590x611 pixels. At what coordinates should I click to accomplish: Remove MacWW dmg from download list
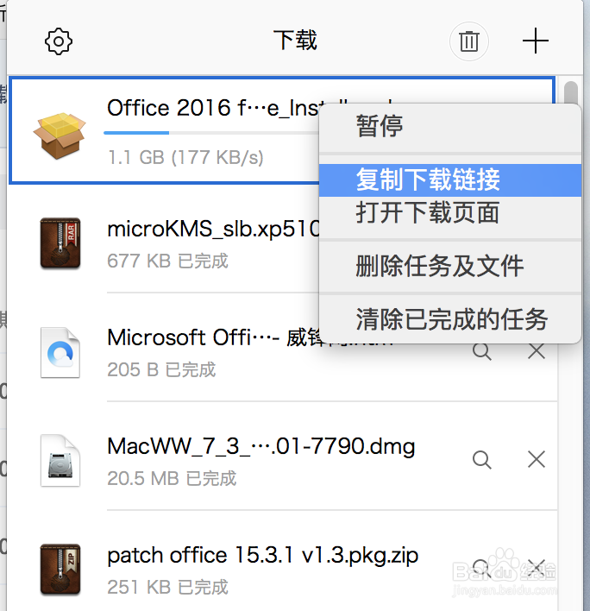(x=537, y=459)
